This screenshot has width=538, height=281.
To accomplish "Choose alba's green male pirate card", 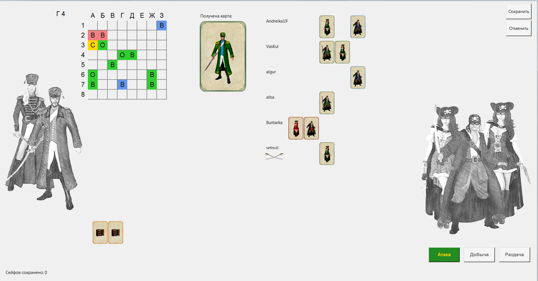I will tap(327, 103).
